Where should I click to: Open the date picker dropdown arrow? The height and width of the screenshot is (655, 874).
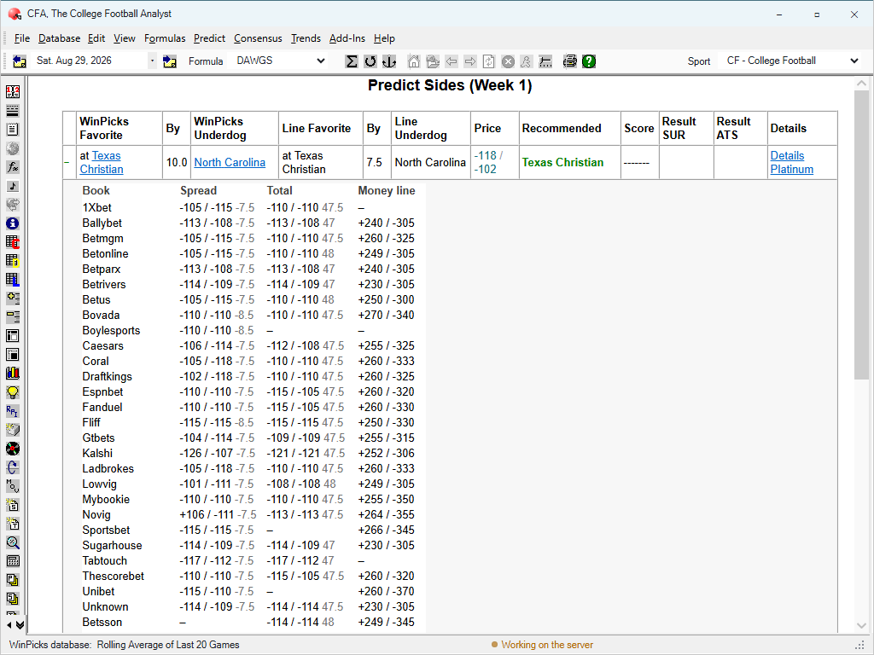pos(152,61)
